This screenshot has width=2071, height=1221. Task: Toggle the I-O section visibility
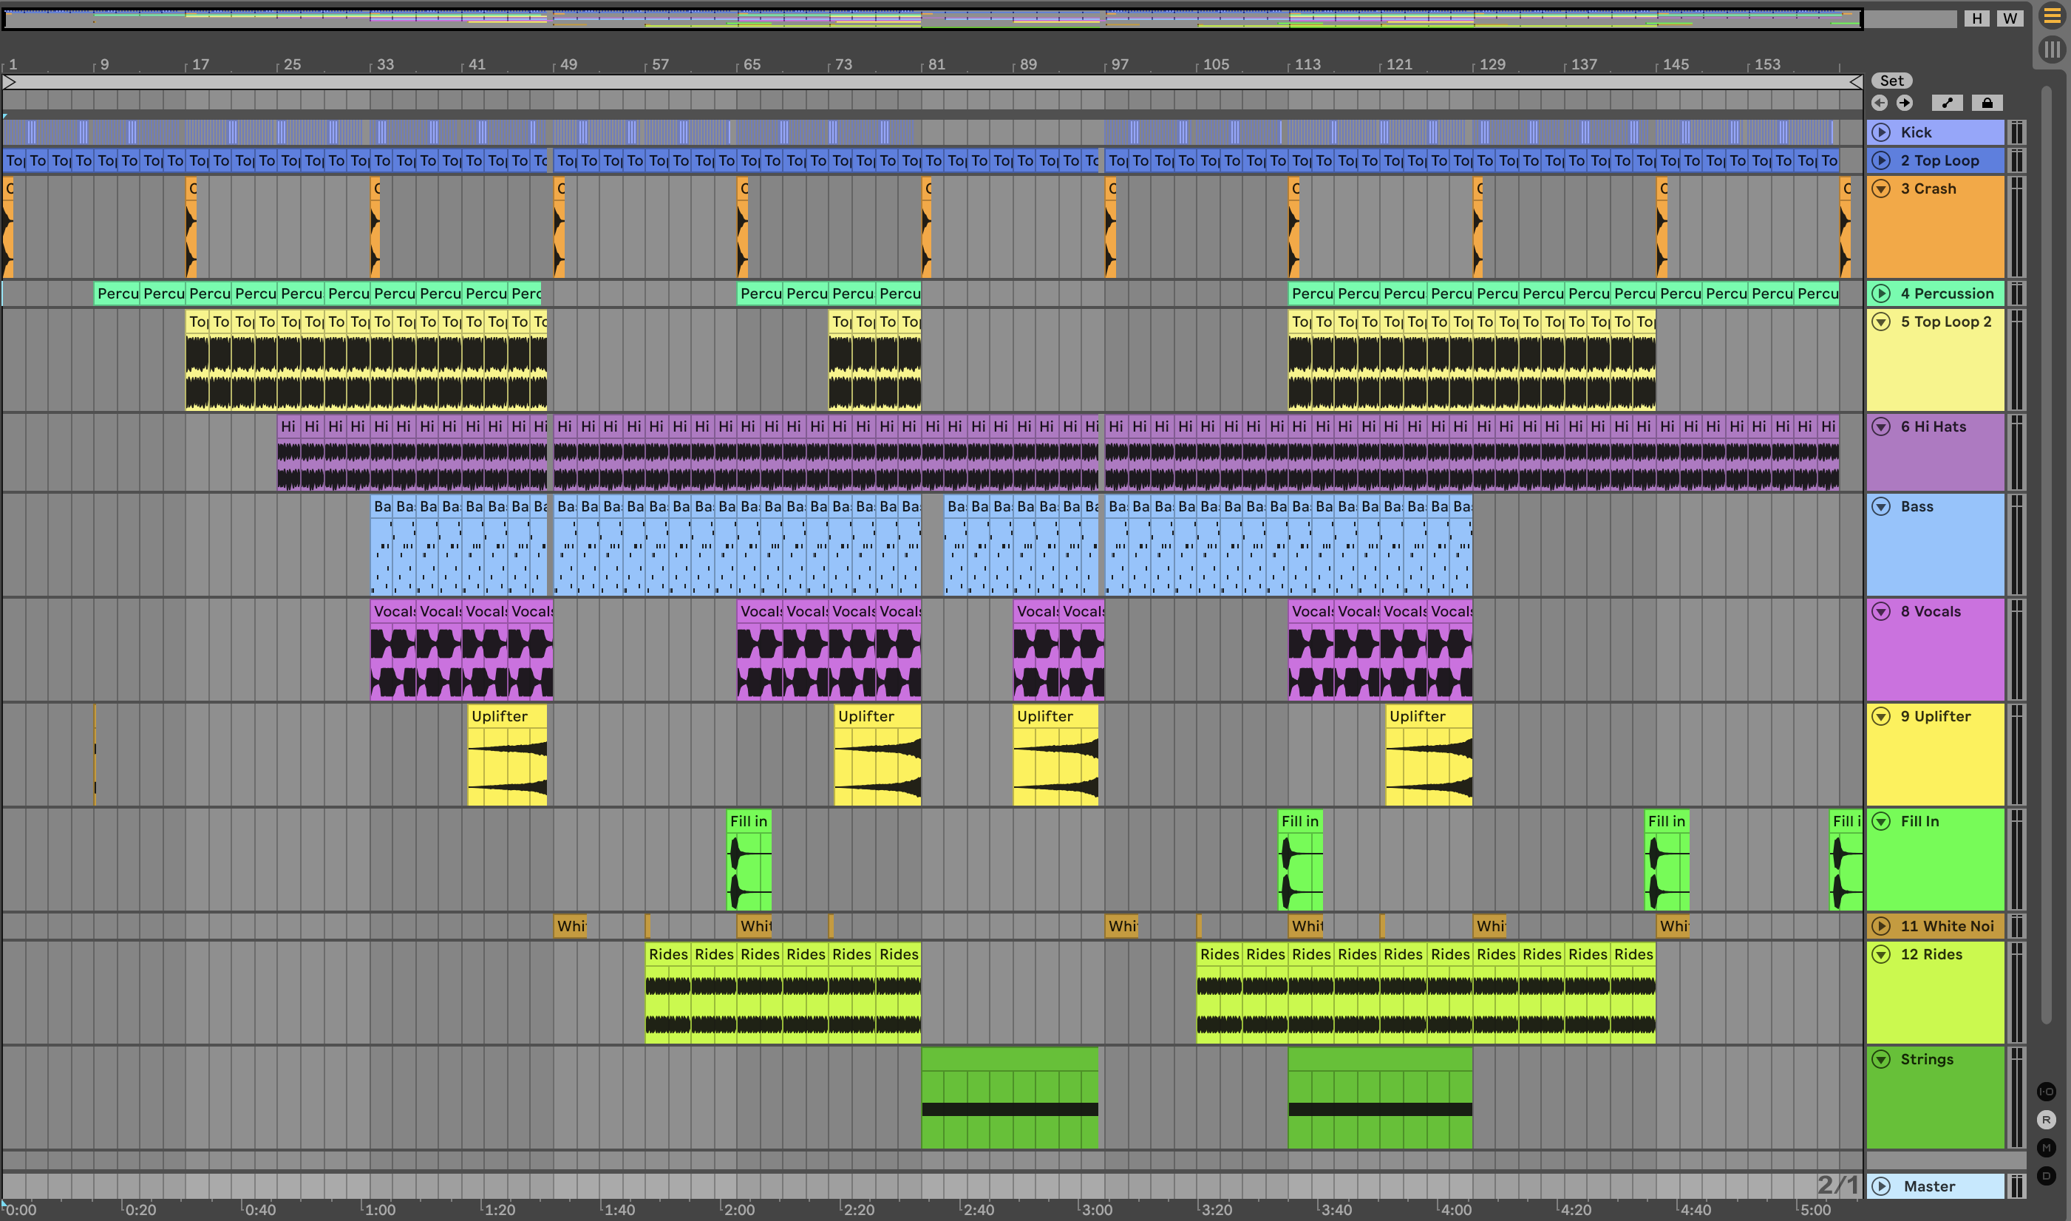pyautogui.click(x=2047, y=1092)
